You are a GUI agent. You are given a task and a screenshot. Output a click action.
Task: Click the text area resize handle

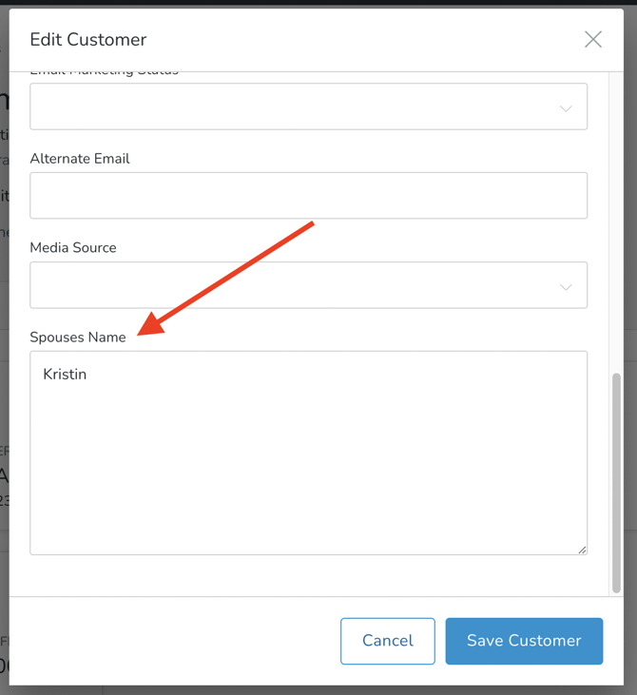pos(582,549)
